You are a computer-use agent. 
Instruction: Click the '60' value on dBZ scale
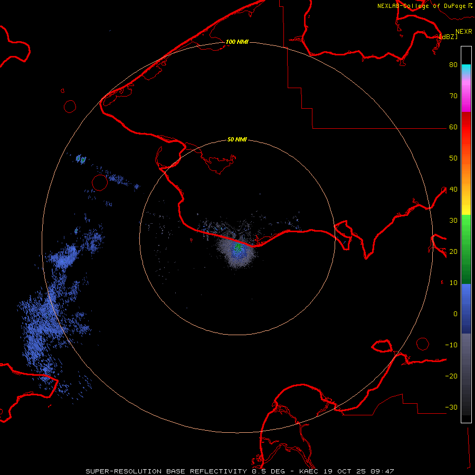click(453, 127)
